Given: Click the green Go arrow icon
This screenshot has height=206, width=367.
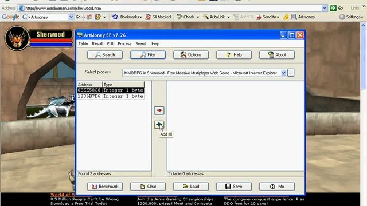Looking at the screenshot, I should coord(333,8).
